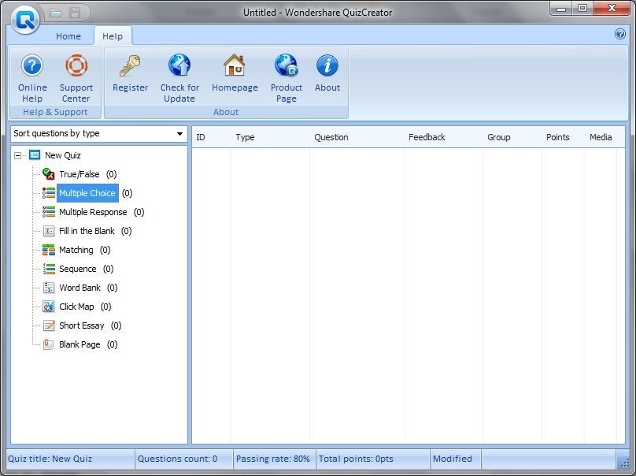The height and width of the screenshot is (476, 636).
Task: Select the Help ribbon tab
Action: point(112,35)
